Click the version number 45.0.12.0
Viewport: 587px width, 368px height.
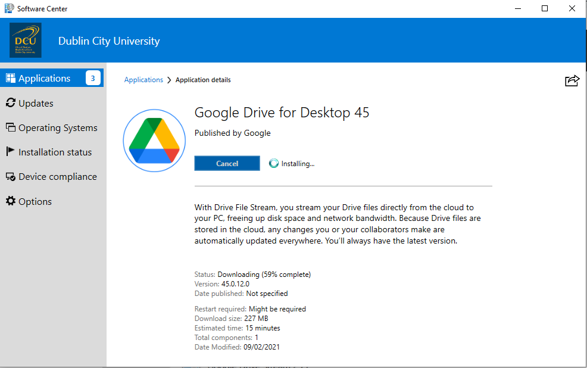235,284
